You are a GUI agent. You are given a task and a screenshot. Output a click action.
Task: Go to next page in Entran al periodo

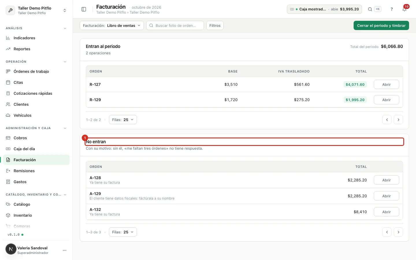[x=398, y=120]
